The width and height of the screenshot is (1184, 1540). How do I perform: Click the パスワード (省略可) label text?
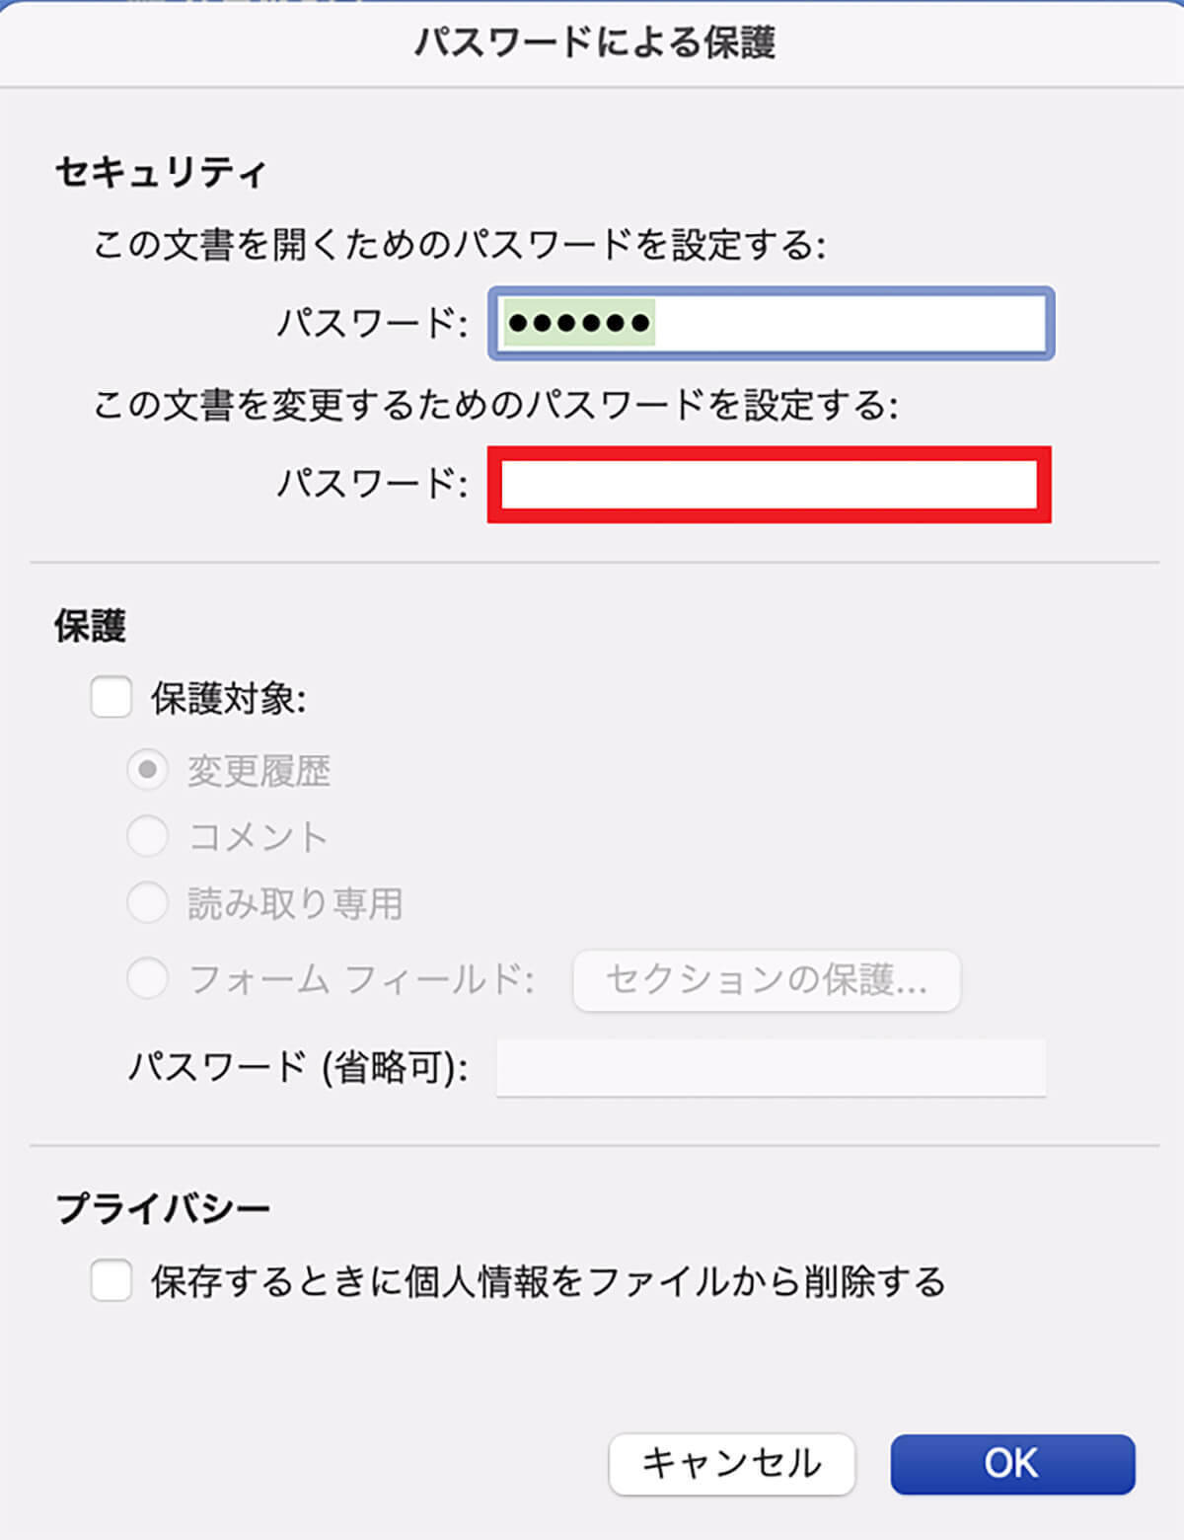[x=298, y=1068]
